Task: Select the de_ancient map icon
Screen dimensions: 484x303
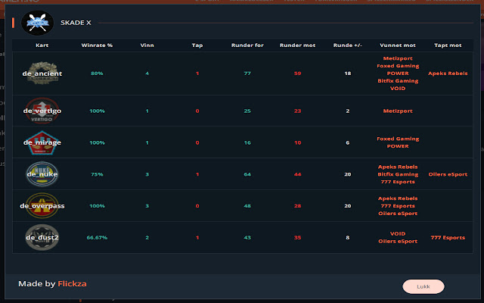Action: click(x=42, y=73)
